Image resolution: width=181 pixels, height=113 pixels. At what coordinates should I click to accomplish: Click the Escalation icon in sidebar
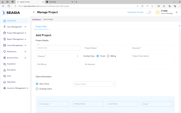click(5, 64)
